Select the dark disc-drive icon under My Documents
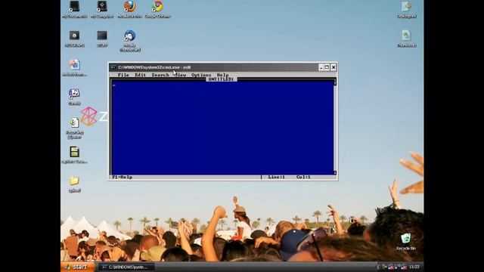 (74, 39)
